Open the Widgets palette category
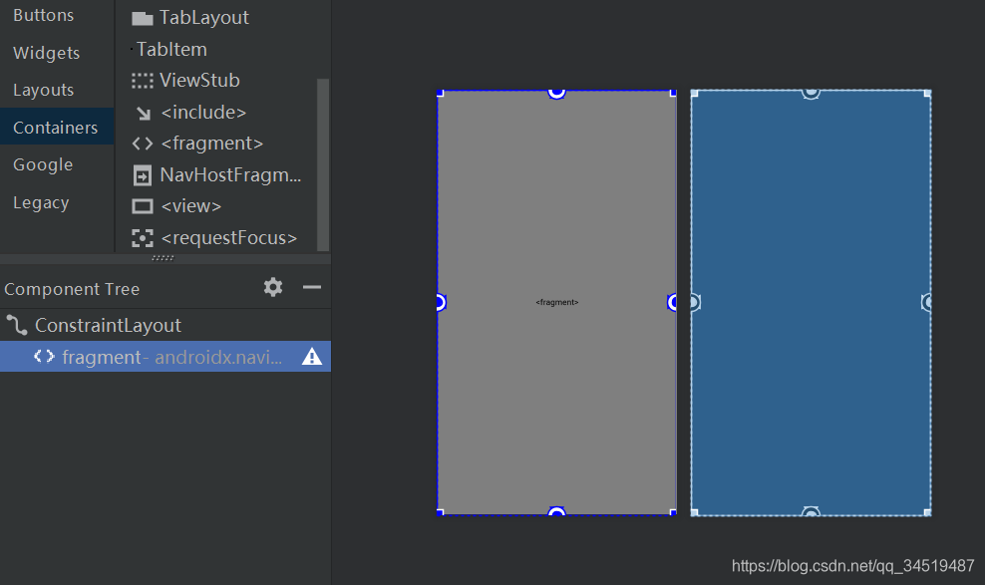The height and width of the screenshot is (585, 985). coord(46,52)
